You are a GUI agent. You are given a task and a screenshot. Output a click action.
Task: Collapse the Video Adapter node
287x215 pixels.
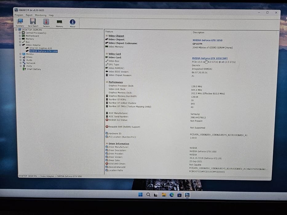pyautogui.click(x=20, y=45)
